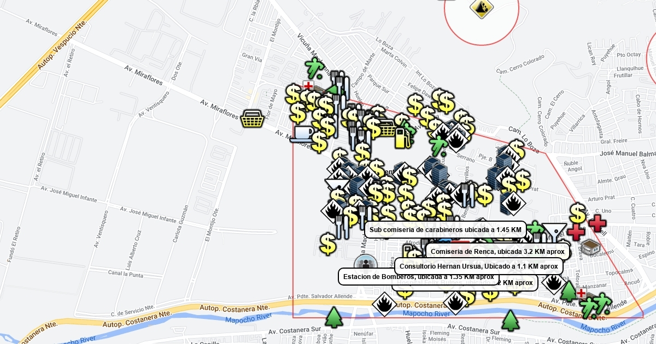Select the Gral. Freire street label
This screenshot has height=344, width=656.
613,140
